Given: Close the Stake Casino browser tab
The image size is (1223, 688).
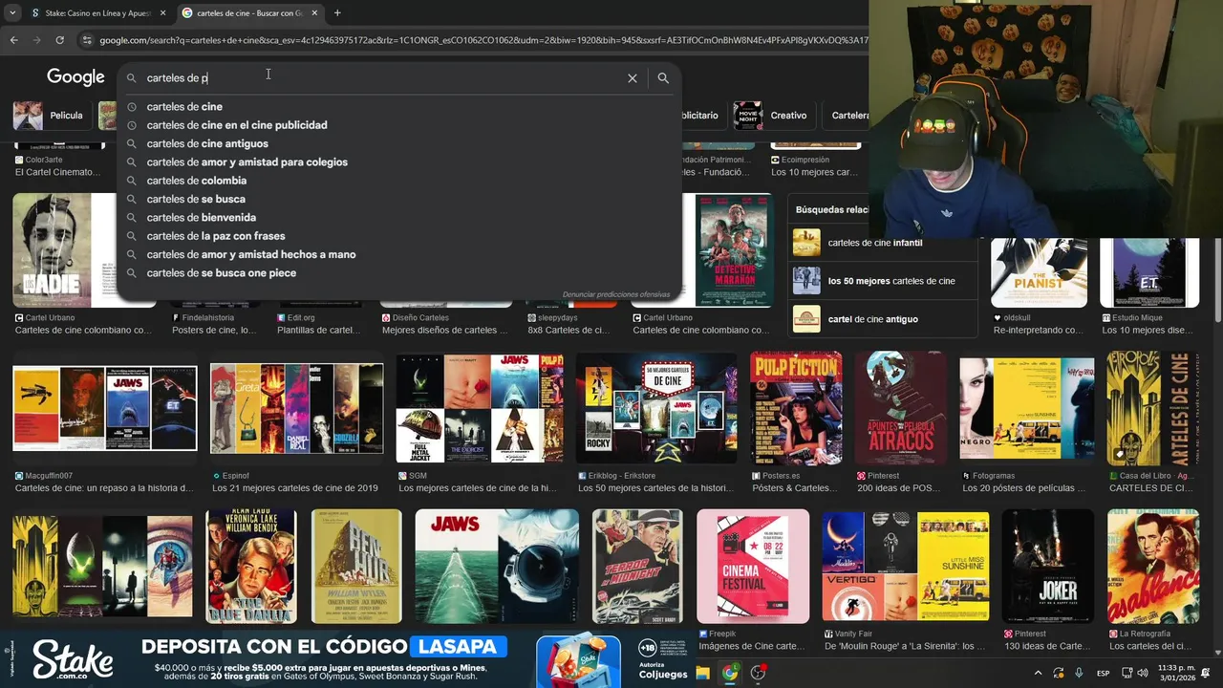Looking at the screenshot, I should click(x=162, y=12).
